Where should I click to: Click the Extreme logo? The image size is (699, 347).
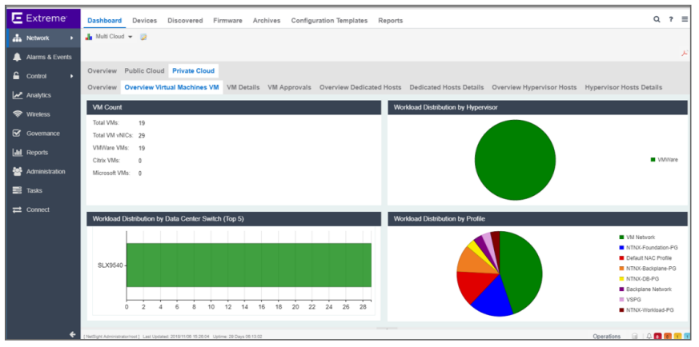tap(39, 18)
